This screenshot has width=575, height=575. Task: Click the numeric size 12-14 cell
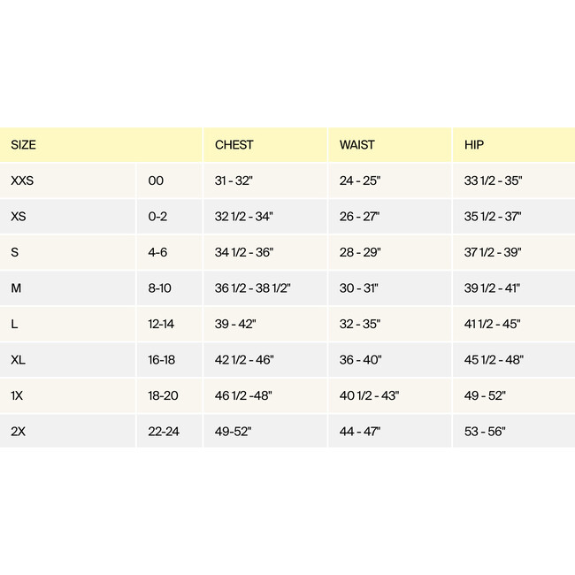pyautogui.click(x=161, y=324)
